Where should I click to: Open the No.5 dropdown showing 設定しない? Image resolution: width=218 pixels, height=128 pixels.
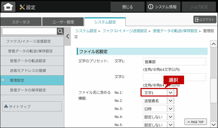158,125
